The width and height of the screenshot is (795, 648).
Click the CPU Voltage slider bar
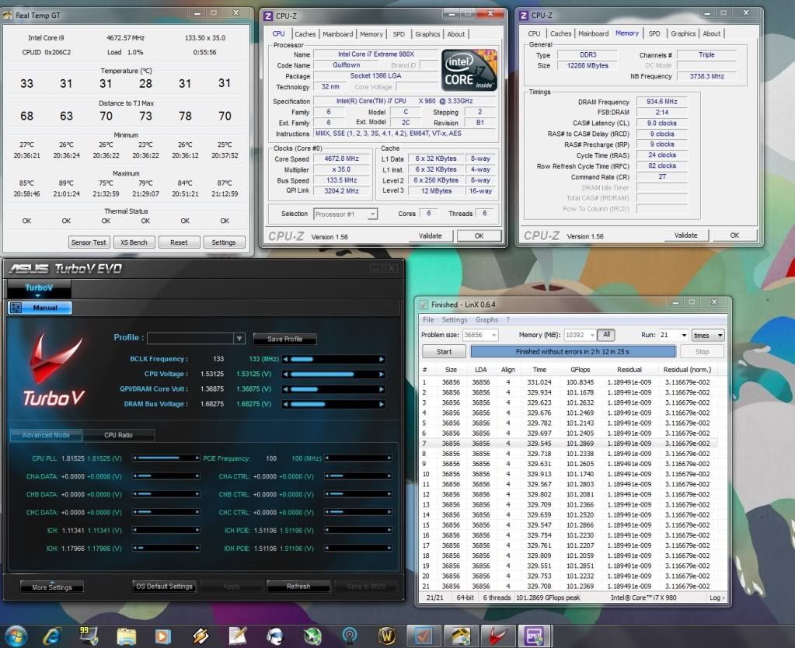click(333, 375)
